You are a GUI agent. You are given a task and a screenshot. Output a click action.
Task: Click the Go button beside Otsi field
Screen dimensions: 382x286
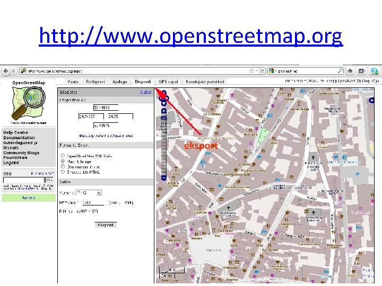coord(49,180)
